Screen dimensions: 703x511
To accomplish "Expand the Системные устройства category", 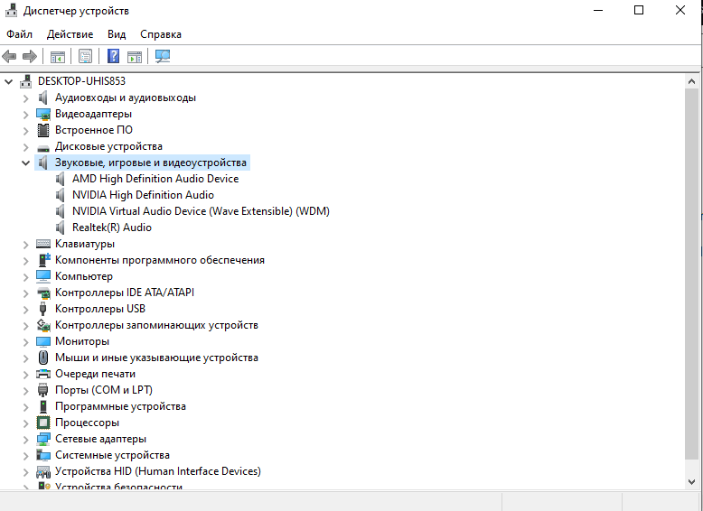I will [x=25, y=456].
